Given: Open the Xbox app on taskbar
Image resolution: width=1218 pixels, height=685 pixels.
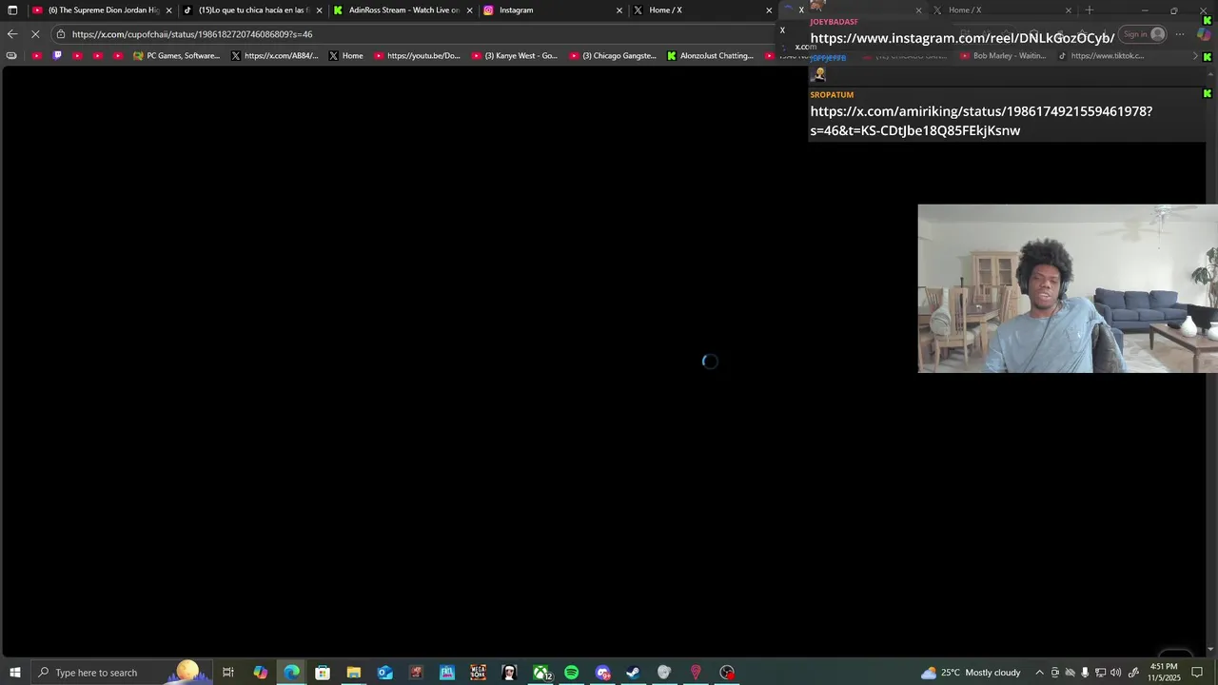Looking at the screenshot, I should pos(540,673).
